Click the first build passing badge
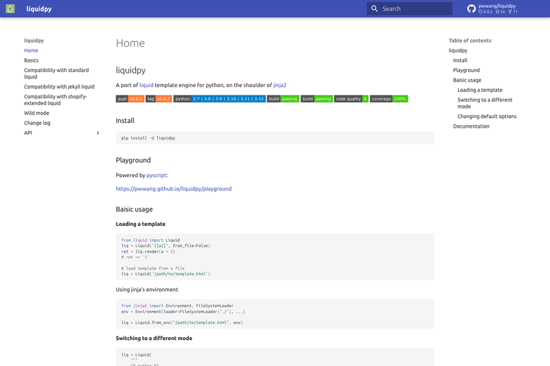The width and height of the screenshot is (550, 366). click(x=283, y=99)
